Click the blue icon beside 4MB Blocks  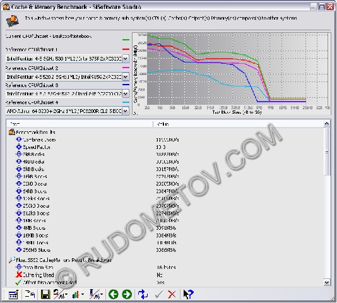[x=19, y=228]
